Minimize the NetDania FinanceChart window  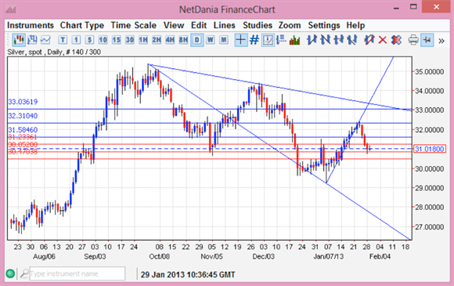[396, 9]
